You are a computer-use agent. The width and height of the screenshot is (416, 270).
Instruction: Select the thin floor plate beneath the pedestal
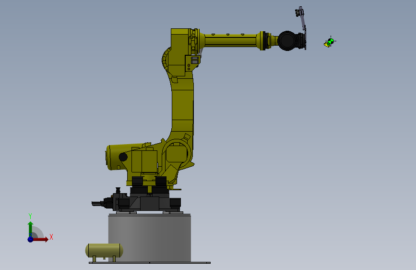click(x=150, y=263)
